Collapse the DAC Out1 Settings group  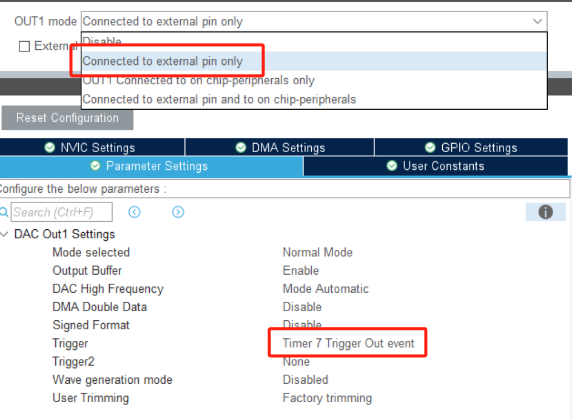click(x=5, y=235)
